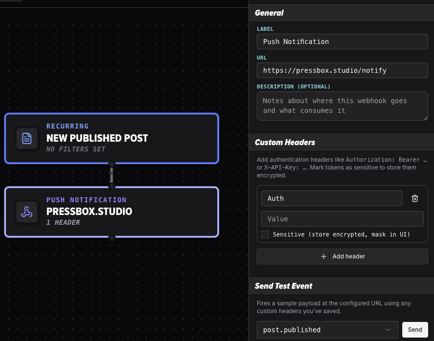
Task: Select the Pressbox.studio Push Notification node
Action: pos(111,212)
